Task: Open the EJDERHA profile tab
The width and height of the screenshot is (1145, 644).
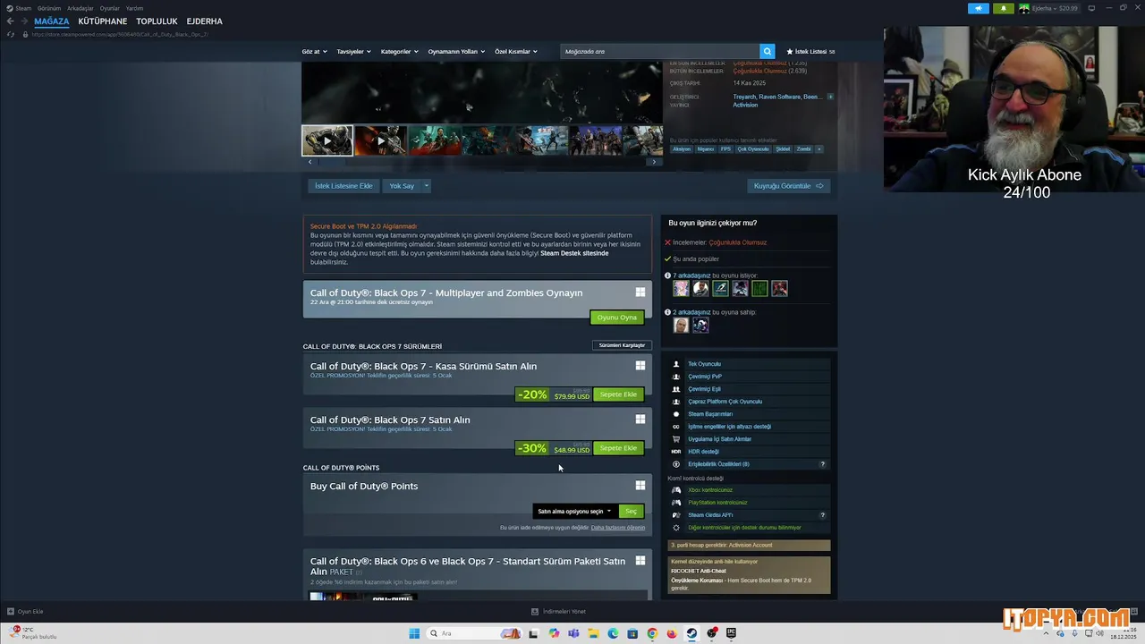Action: [204, 21]
